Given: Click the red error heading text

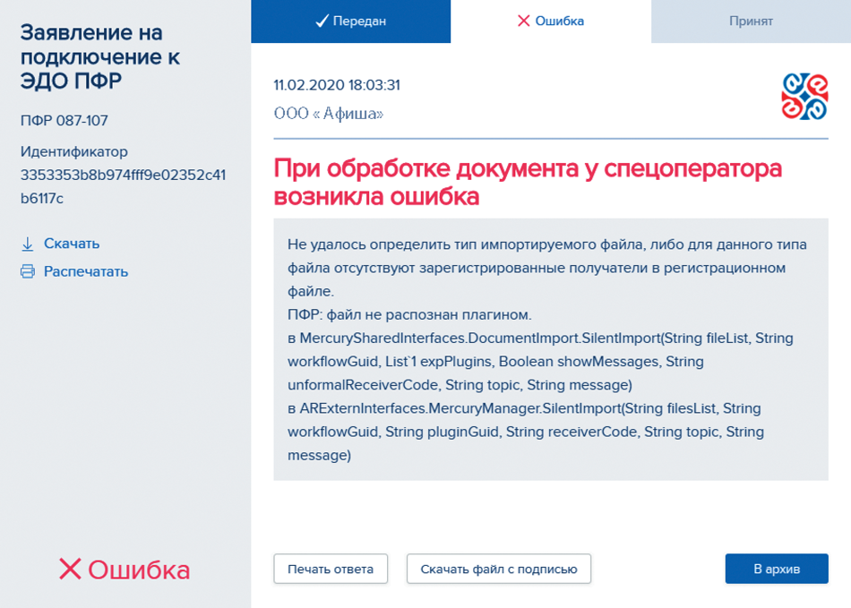Looking at the screenshot, I should [528, 183].
